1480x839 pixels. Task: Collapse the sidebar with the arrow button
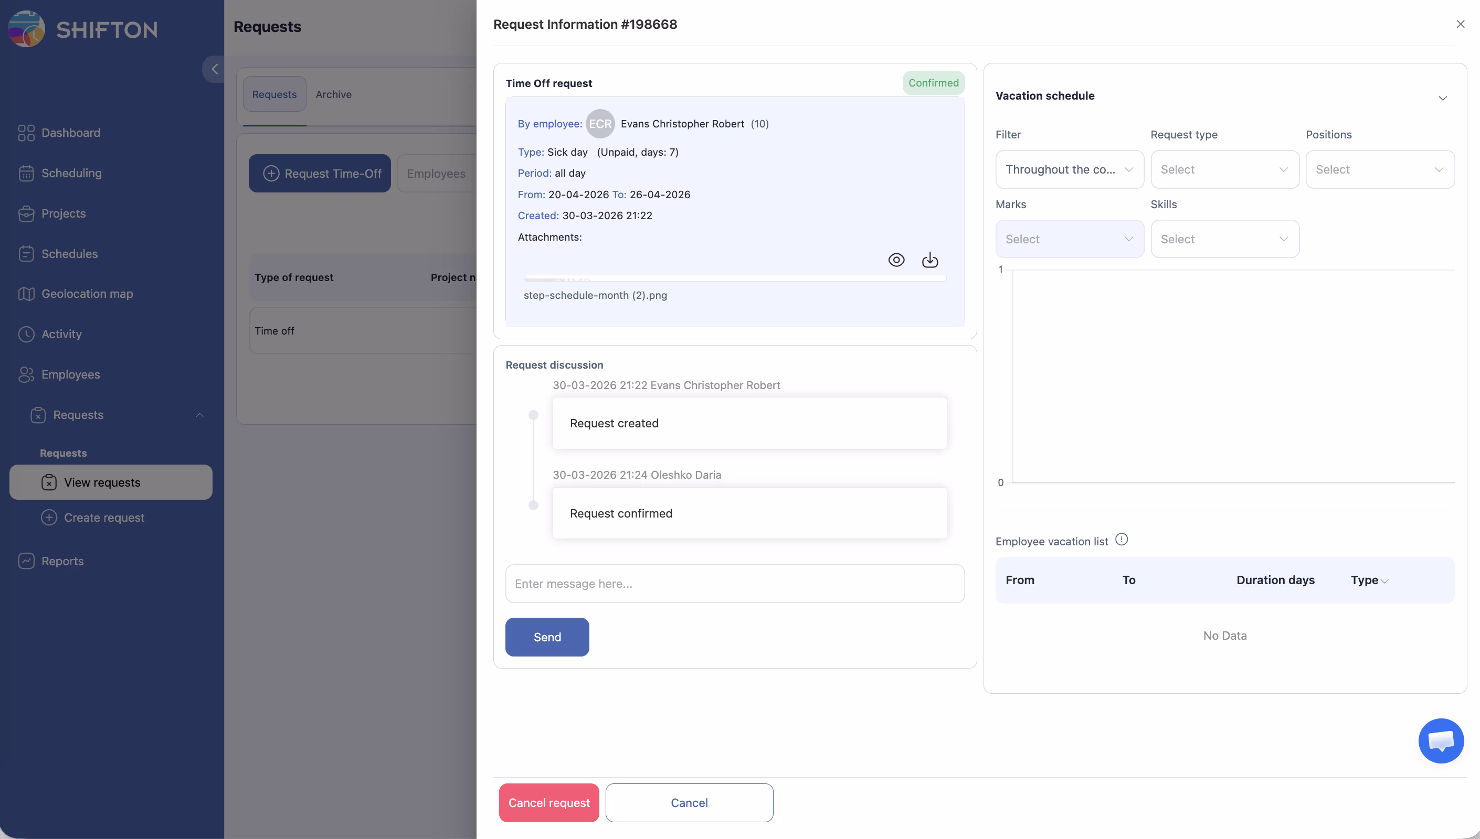pos(214,69)
